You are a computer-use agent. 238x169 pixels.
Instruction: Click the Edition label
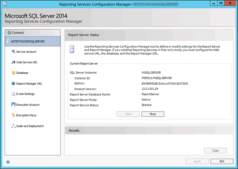click(80, 84)
